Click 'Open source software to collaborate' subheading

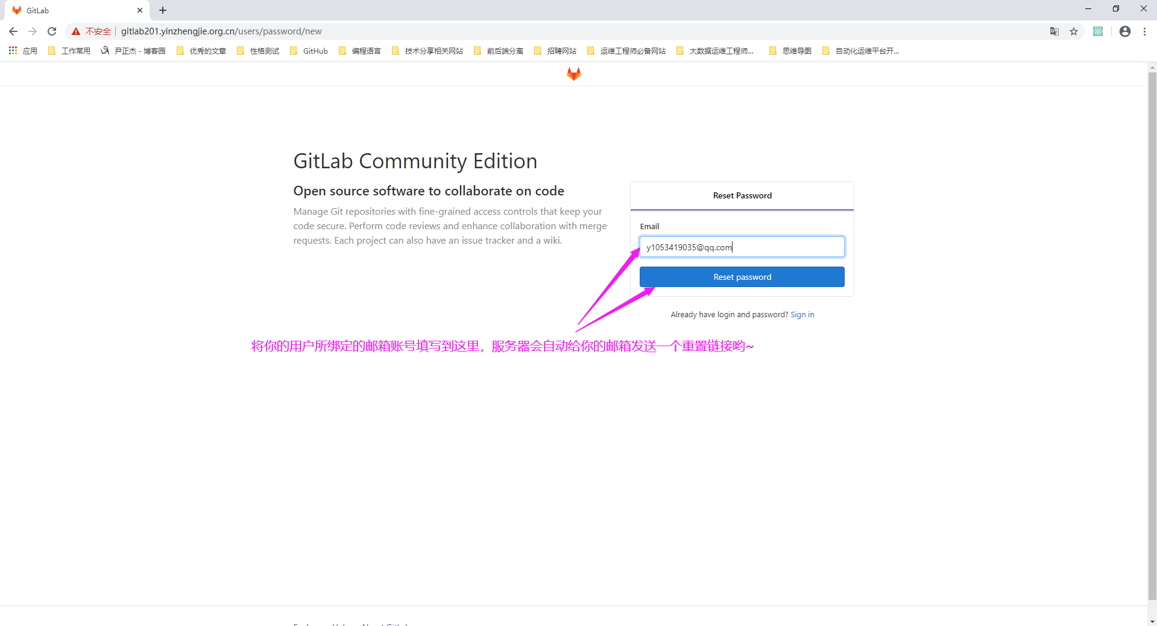429,191
